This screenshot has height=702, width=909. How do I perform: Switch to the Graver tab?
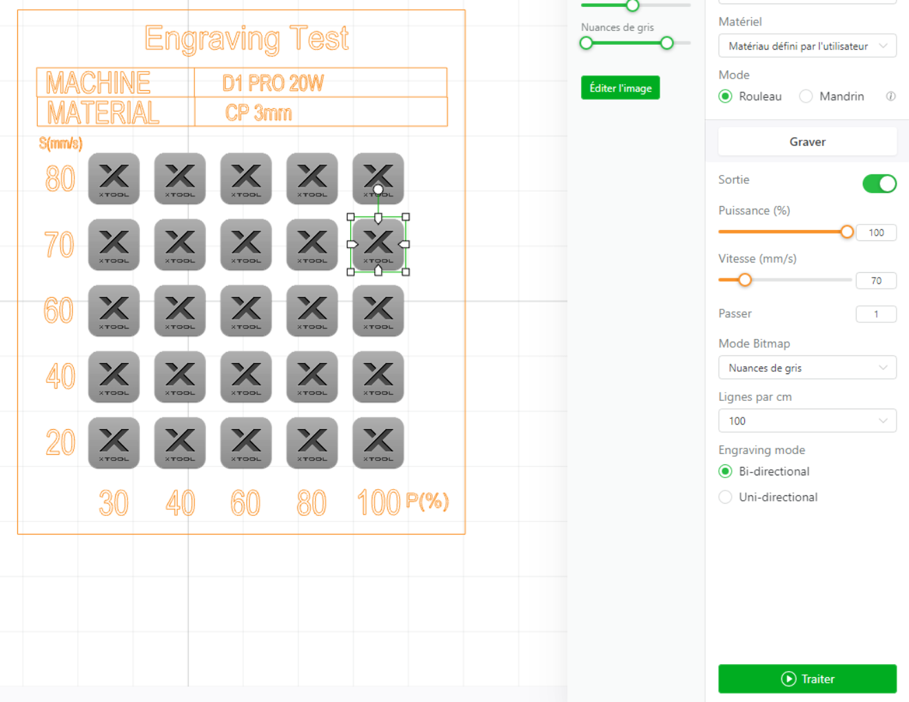click(807, 141)
